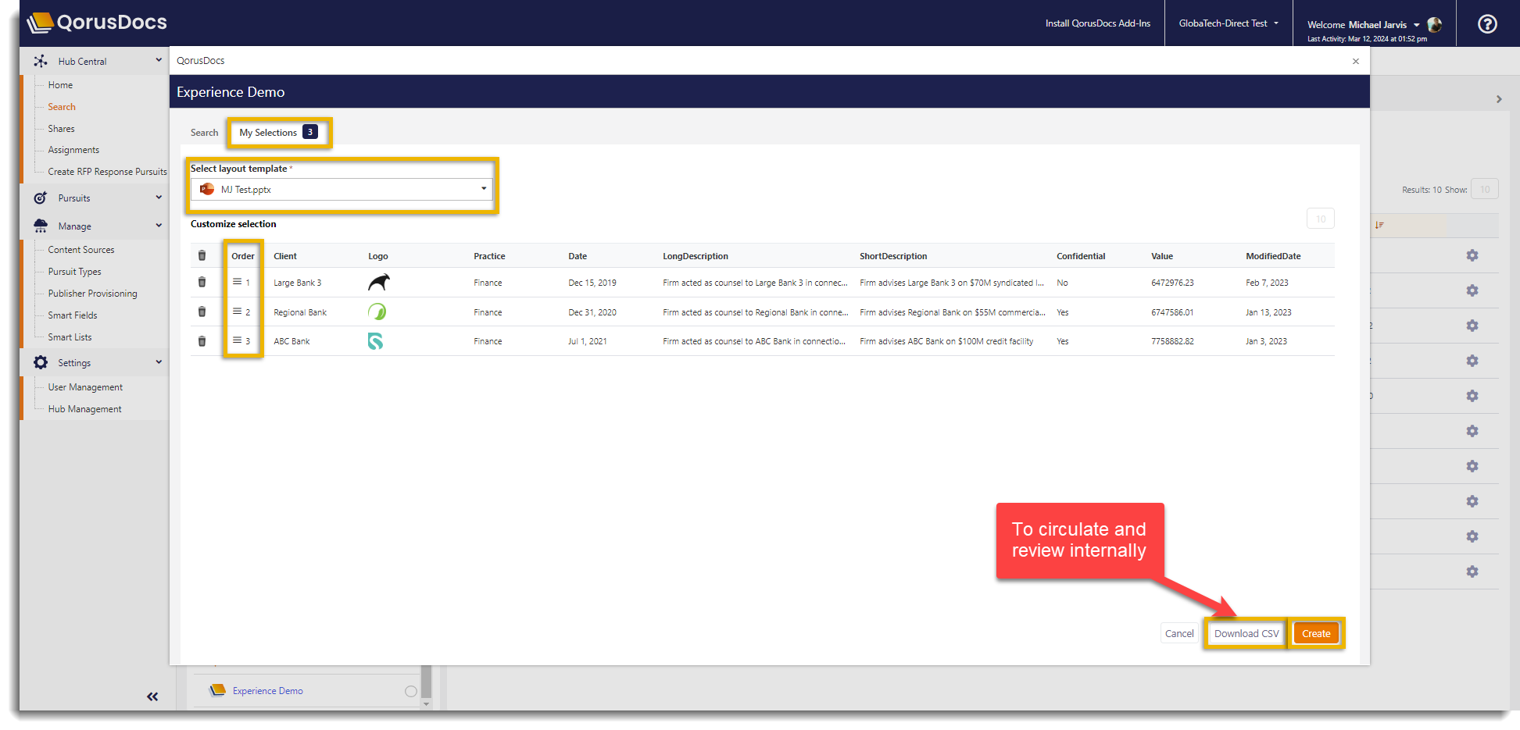This screenshot has width=1520, height=730.
Task: Open Publisher Provisioning in the sidebar
Action: pyautogui.click(x=92, y=294)
